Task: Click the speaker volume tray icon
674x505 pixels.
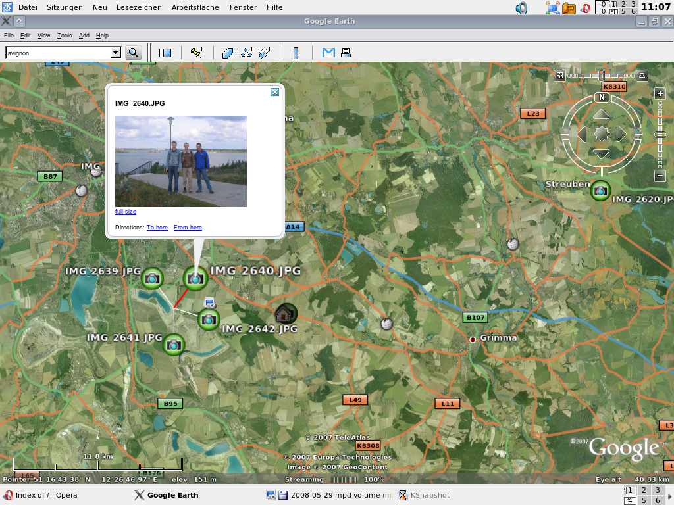Action: (x=521, y=8)
